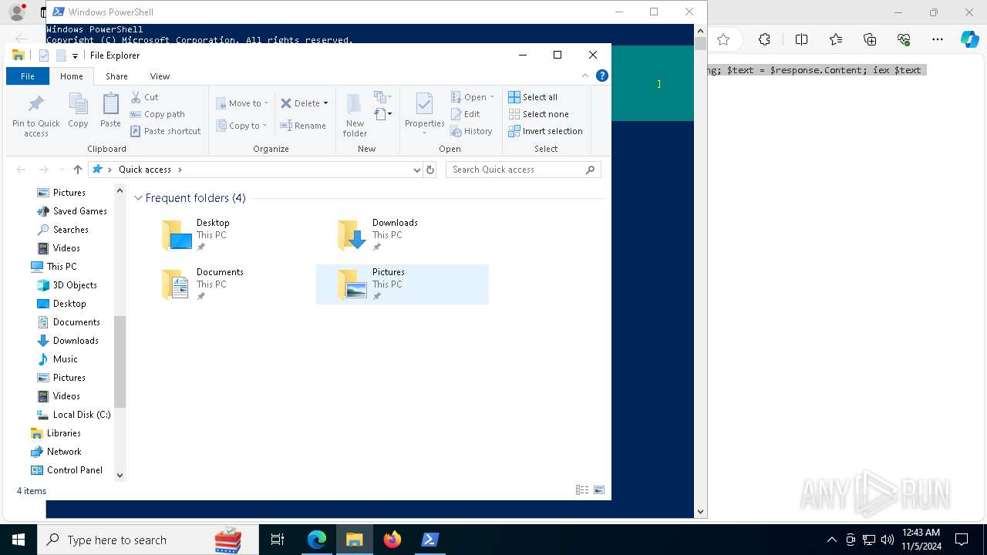Open Recent locations dropdown arrow

[x=62, y=170]
